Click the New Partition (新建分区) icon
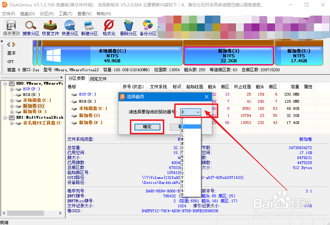Viewport: 330px width, 225px height. (89, 28)
